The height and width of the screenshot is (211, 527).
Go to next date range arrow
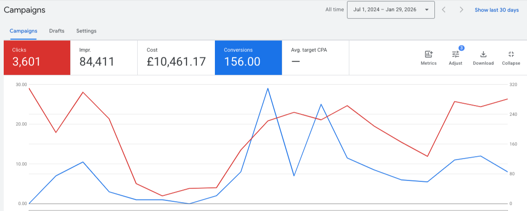pyautogui.click(x=461, y=10)
